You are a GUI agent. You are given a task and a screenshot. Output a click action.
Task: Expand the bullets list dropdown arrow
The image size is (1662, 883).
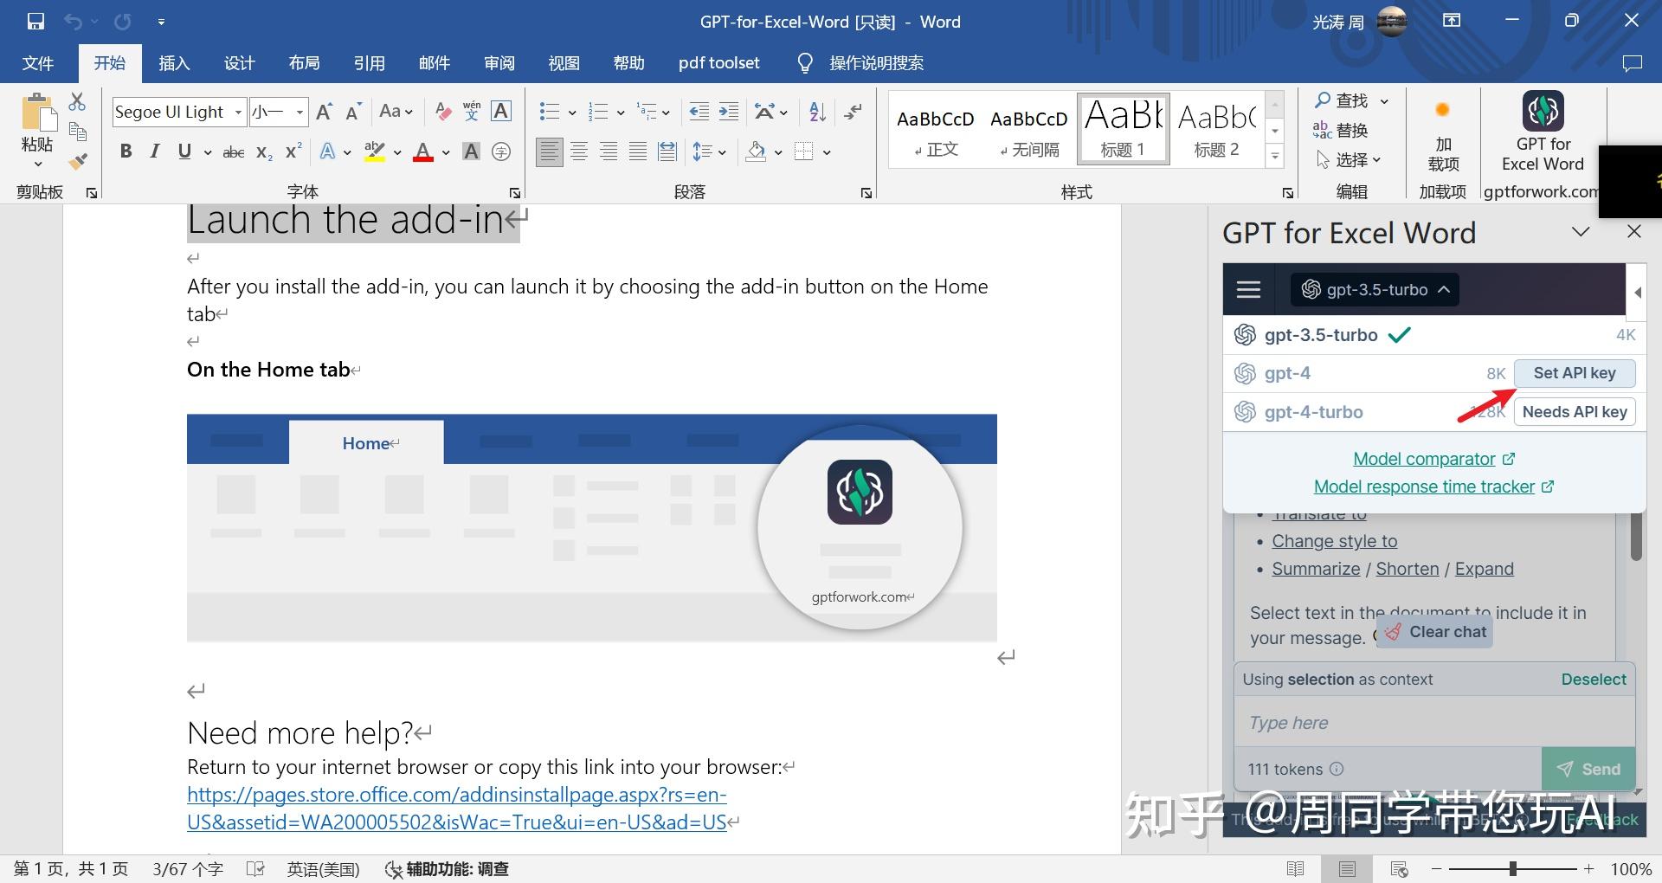point(572,113)
